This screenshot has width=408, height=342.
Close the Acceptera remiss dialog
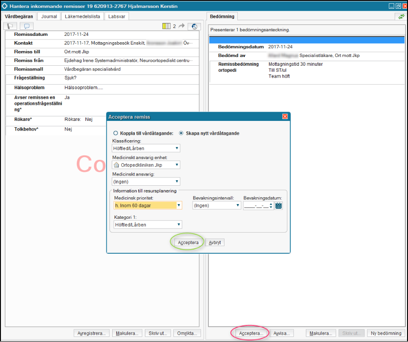[285, 117]
